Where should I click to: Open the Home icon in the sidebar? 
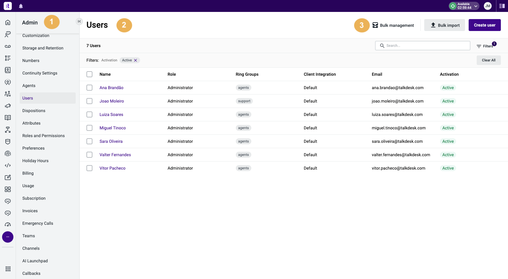click(8, 22)
